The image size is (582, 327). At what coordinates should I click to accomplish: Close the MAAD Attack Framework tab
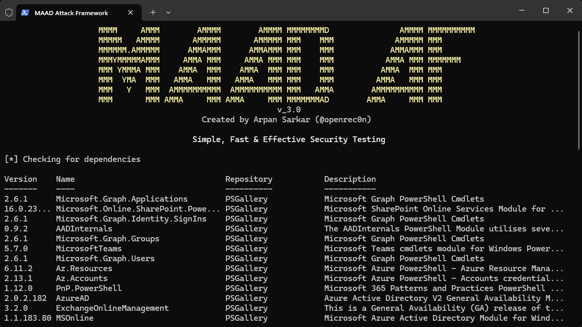pyautogui.click(x=130, y=12)
